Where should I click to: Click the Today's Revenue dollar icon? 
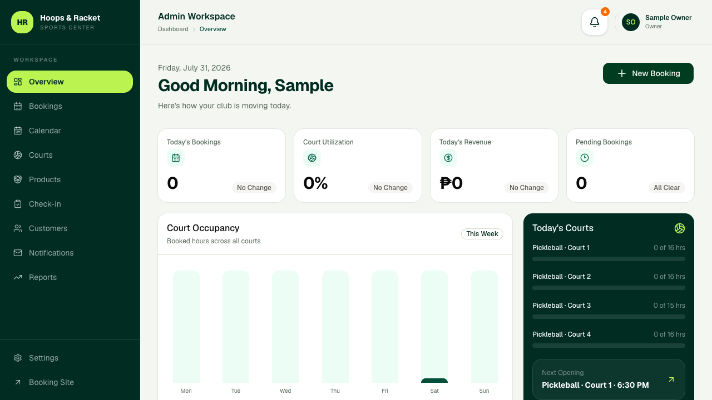pyautogui.click(x=448, y=158)
